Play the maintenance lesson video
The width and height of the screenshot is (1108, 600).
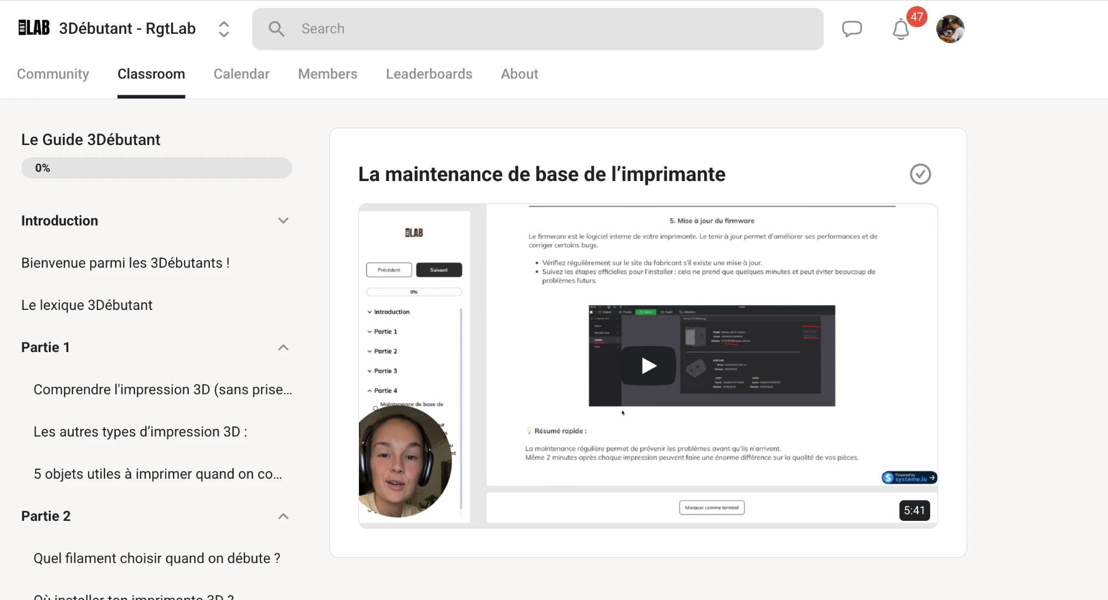point(648,365)
